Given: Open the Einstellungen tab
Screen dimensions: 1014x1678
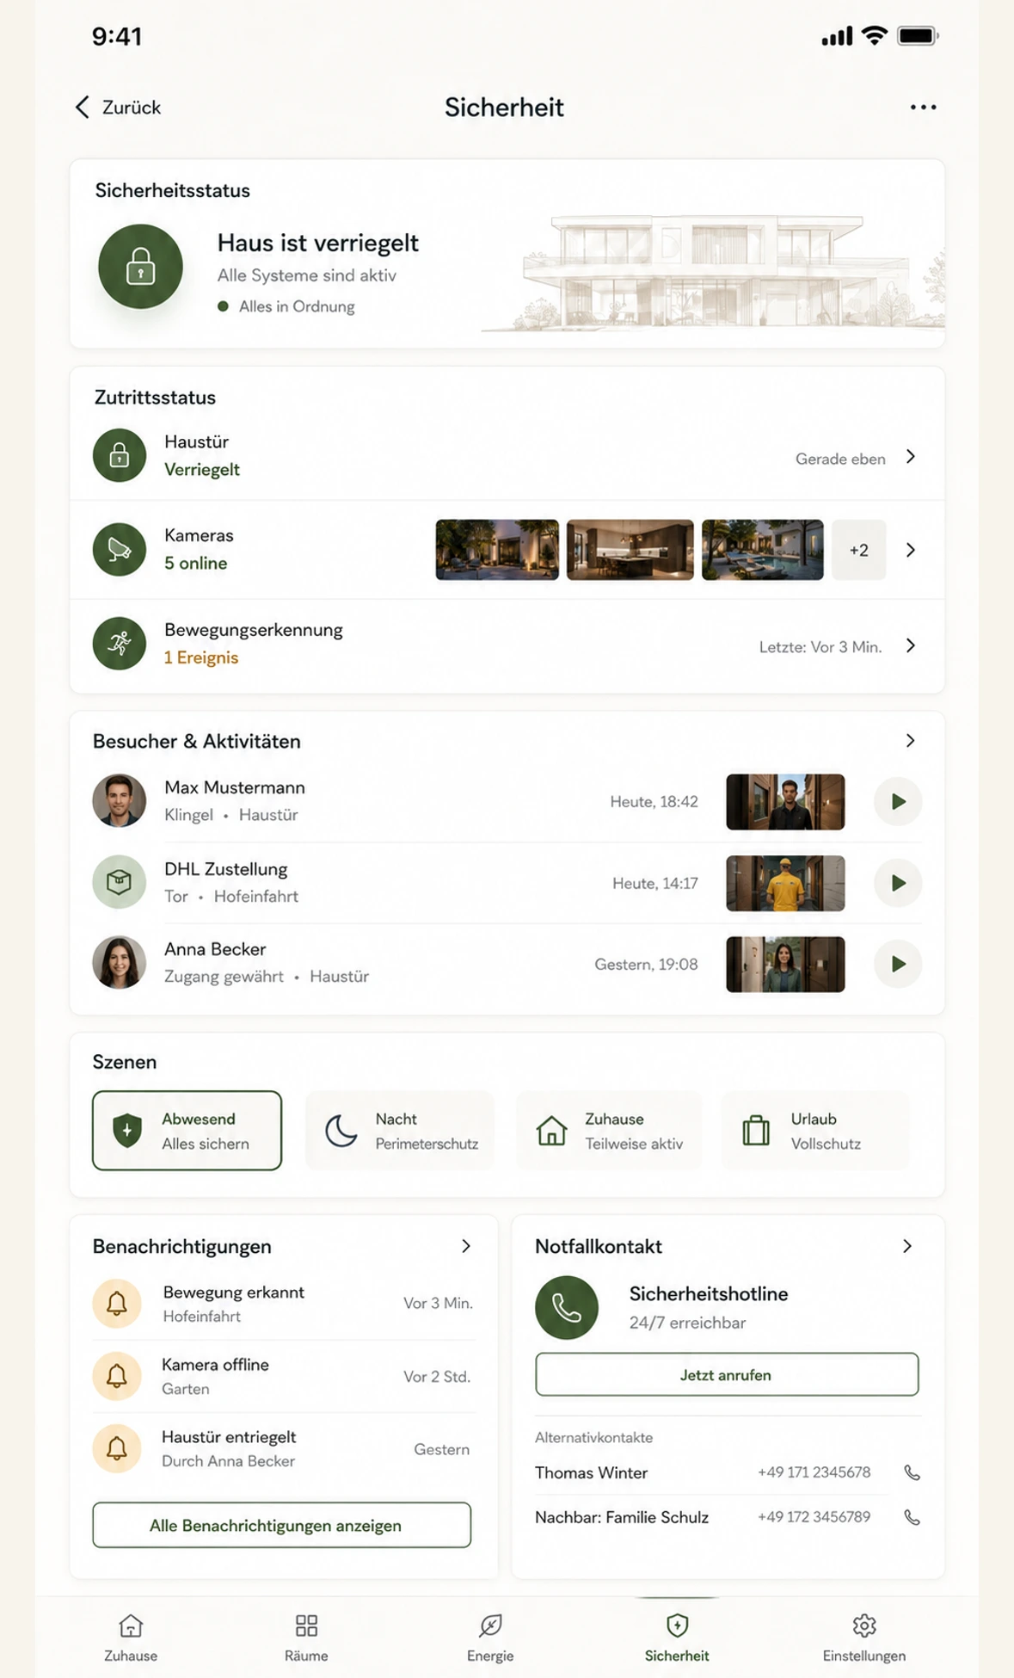Looking at the screenshot, I should pos(864,1638).
